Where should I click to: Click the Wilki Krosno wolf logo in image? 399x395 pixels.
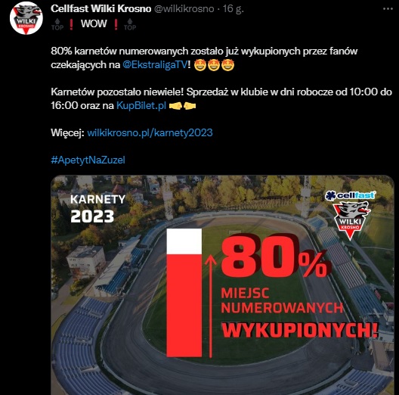[x=351, y=220]
